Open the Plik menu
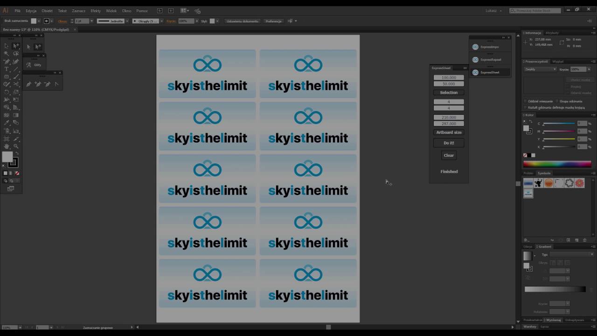The width and height of the screenshot is (597, 336). pyautogui.click(x=17, y=10)
